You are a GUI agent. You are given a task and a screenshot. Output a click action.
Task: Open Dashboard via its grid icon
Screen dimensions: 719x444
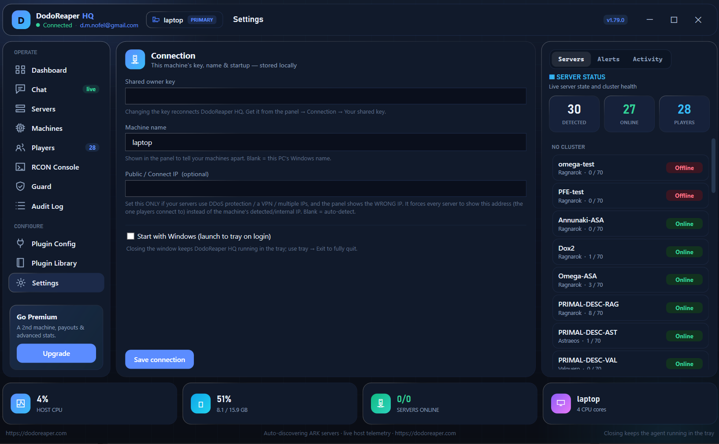20,70
